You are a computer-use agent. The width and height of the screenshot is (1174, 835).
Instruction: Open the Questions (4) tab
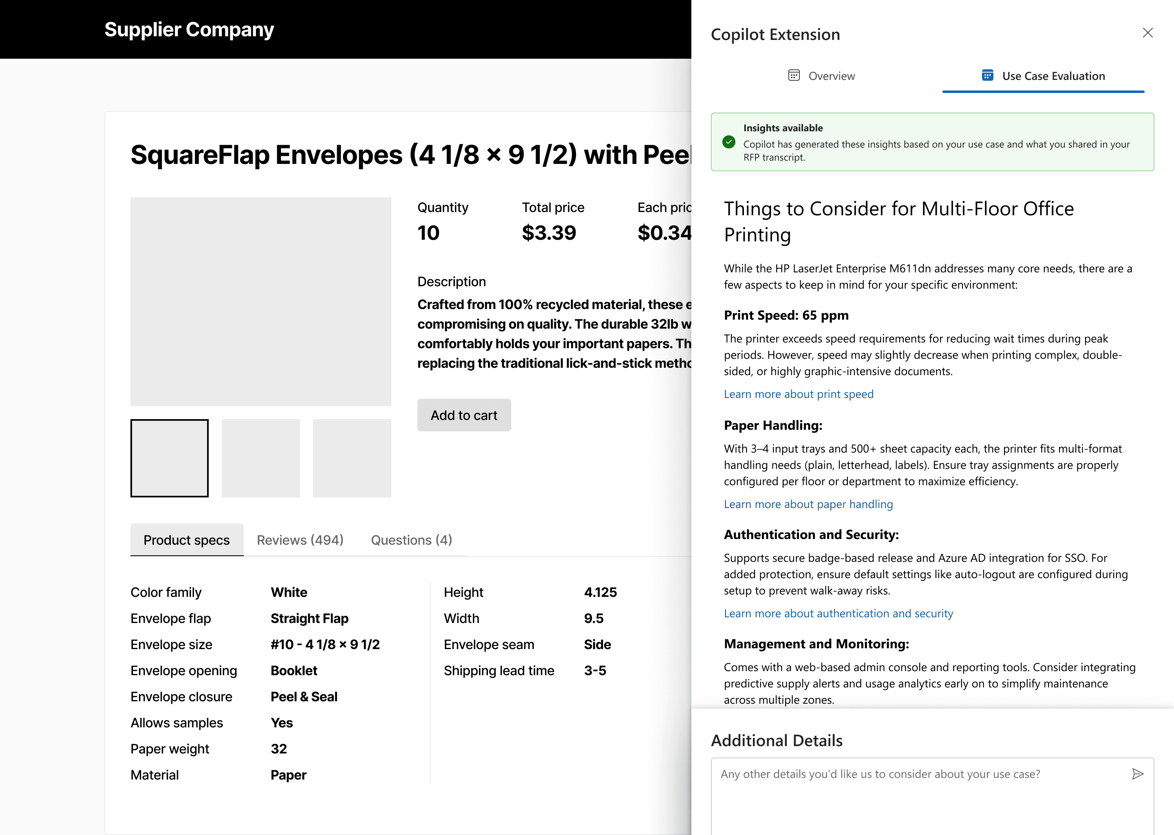411,540
